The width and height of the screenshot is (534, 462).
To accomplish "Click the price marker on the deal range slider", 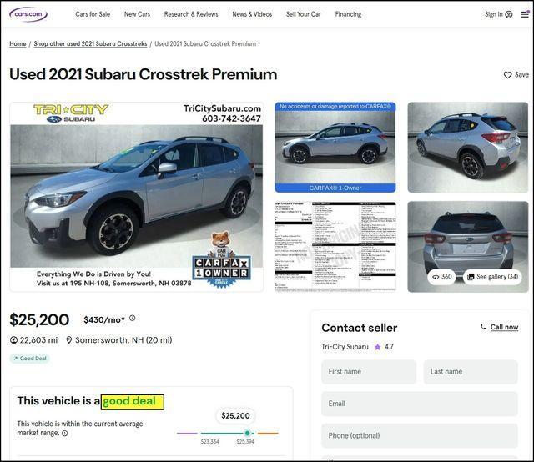I will tap(248, 433).
